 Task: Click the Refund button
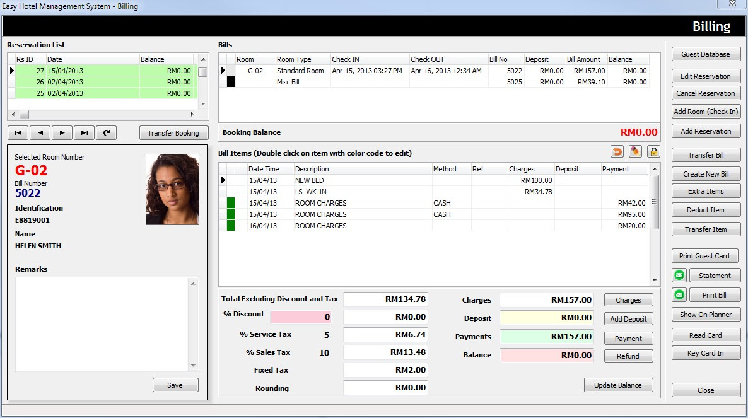[x=628, y=356]
